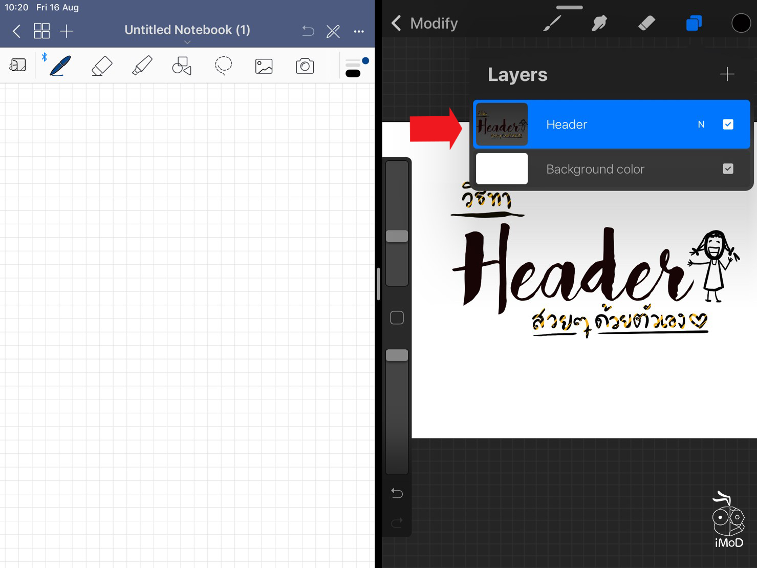Select the highlighter tool
Screen dimensions: 757x568
click(x=142, y=66)
